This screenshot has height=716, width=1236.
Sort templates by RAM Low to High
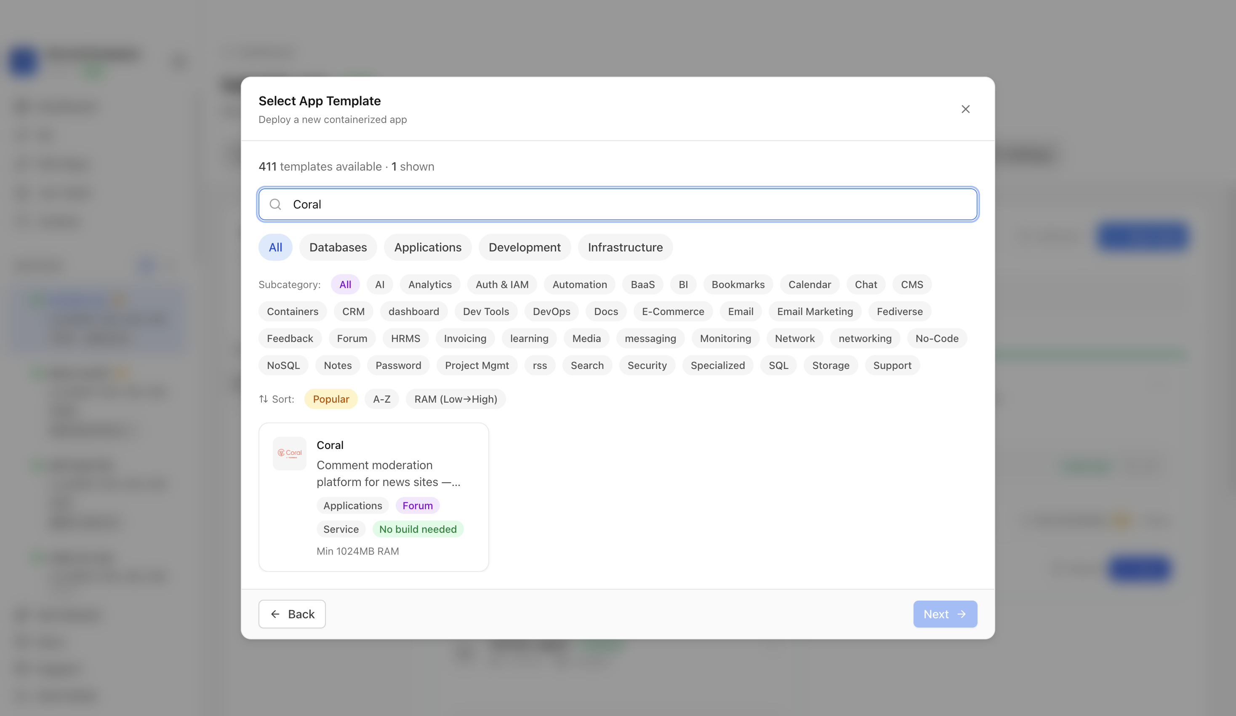coord(456,399)
